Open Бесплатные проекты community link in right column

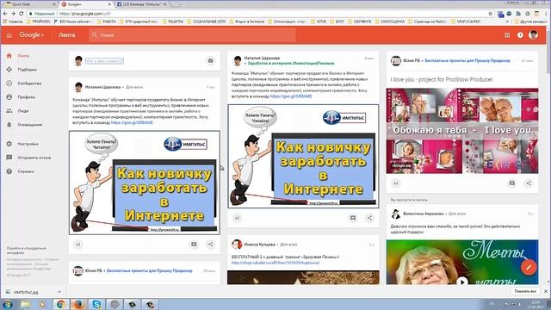click(467, 60)
